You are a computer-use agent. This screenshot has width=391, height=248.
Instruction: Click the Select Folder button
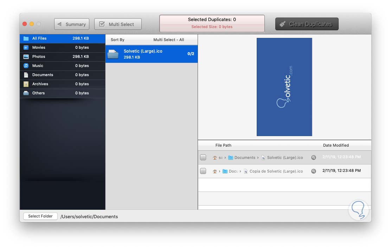[40, 216]
